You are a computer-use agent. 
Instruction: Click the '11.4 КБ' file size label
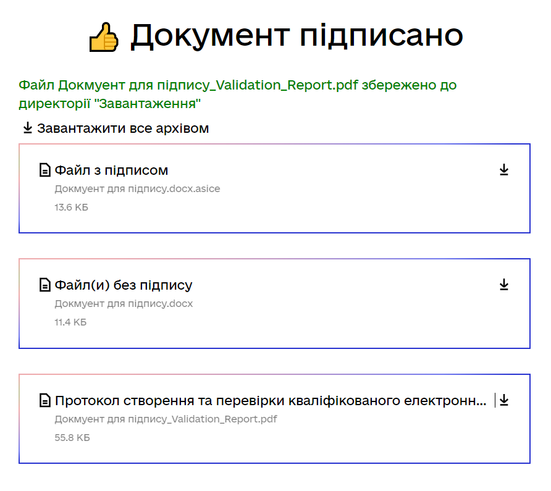pos(70,322)
